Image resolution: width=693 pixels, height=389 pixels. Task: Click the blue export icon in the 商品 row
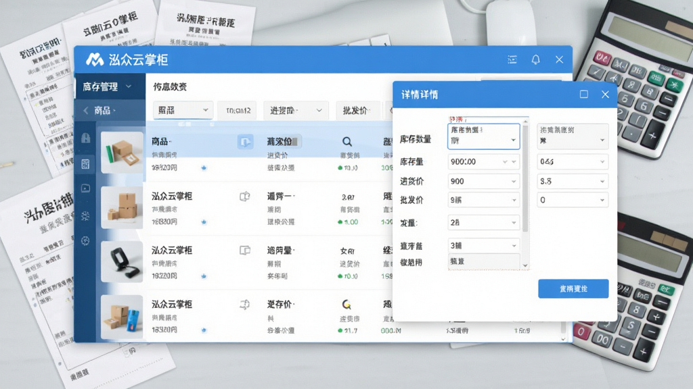245,142
